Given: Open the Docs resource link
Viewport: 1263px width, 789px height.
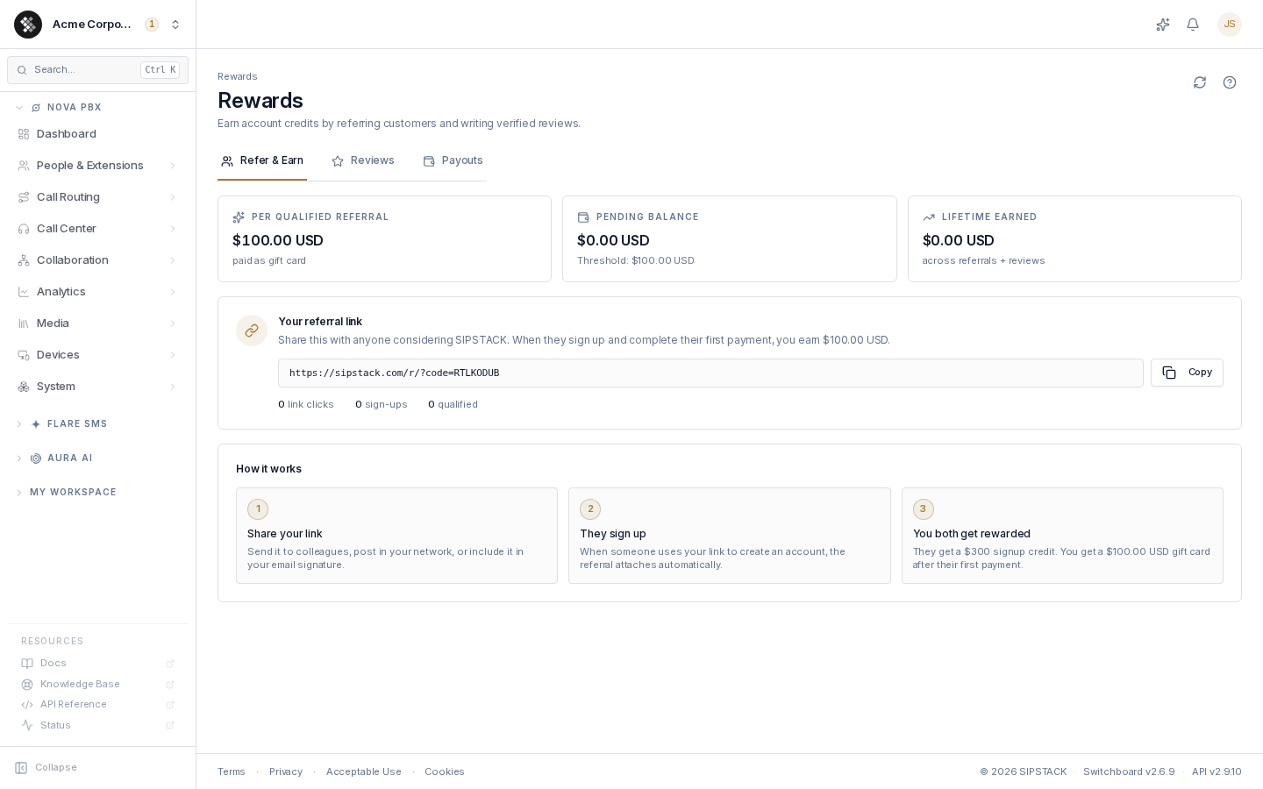Looking at the screenshot, I should tap(97, 664).
